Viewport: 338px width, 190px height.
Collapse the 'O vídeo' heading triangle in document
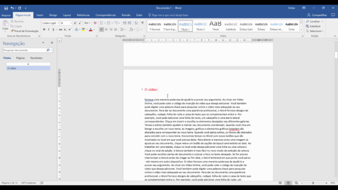142,89
